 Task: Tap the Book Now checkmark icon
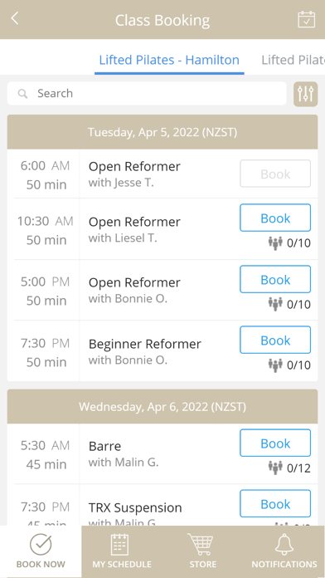pyautogui.click(x=41, y=545)
